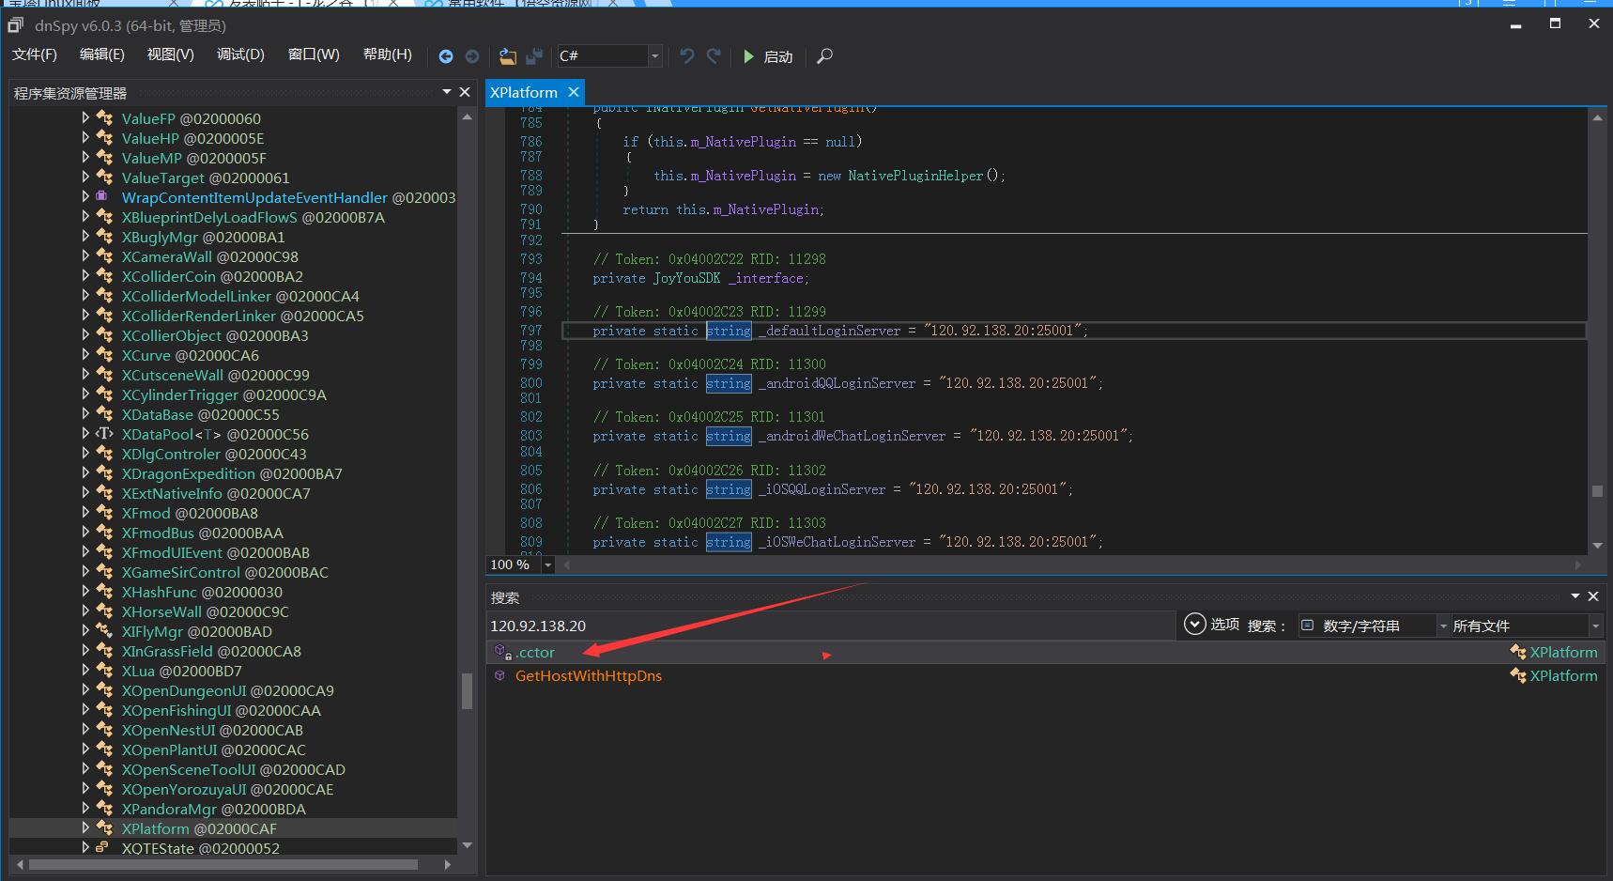Expand the XPlatform tree node
The height and width of the screenshot is (881, 1613).
[85, 827]
